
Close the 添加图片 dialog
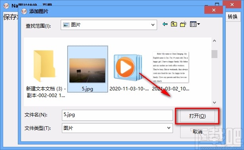click(214, 10)
